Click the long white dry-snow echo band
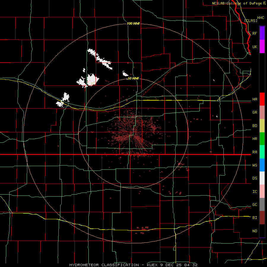 100,59
